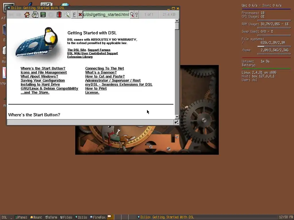The height and width of the screenshot is (220, 294).
Task: Click the greyed-out Stop button
Action: point(51,15)
